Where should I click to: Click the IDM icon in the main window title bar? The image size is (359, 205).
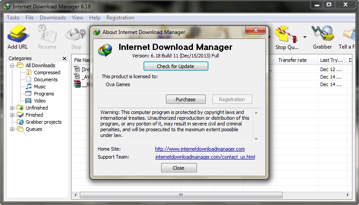tap(7, 7)
